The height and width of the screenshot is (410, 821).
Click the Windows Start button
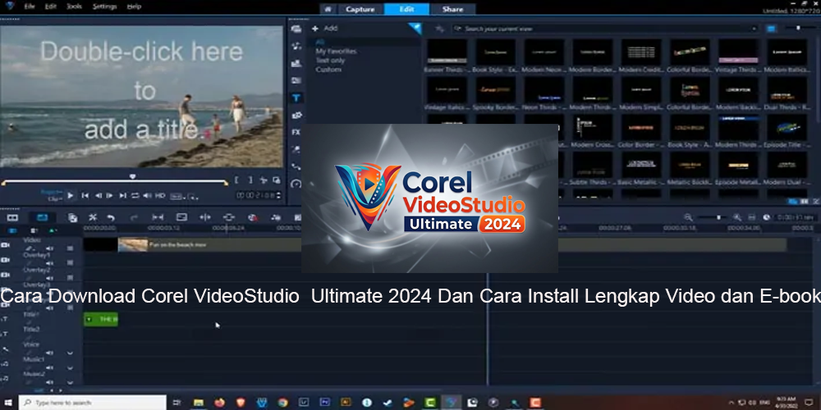click(8, 403)
